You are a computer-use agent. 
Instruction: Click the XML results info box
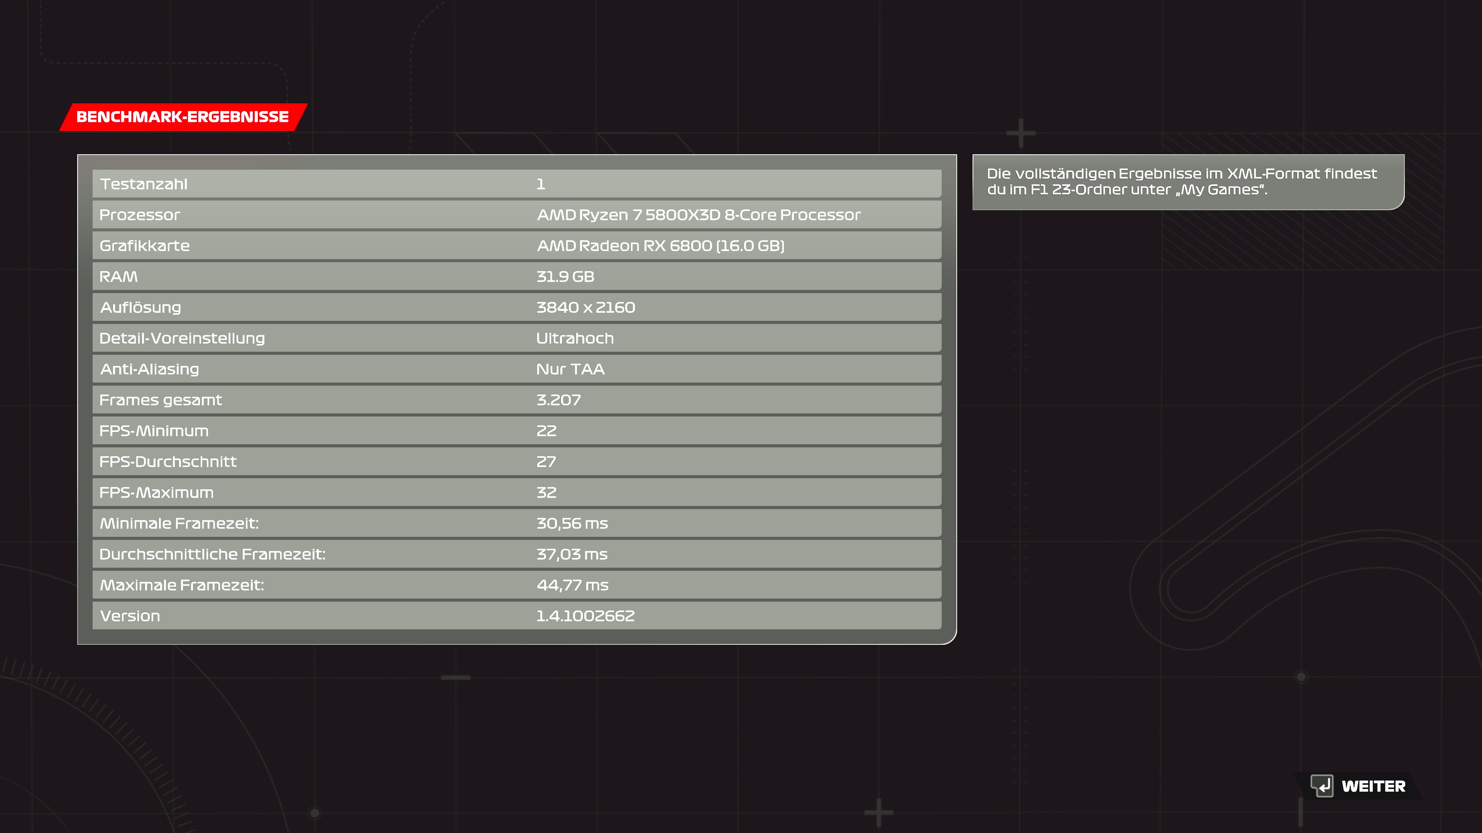1188,182
